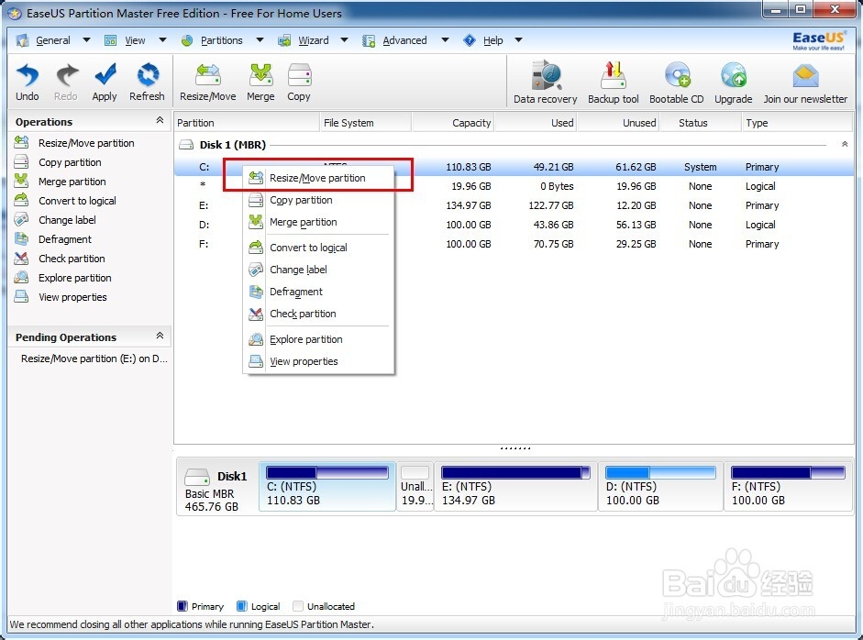Select the F: (NTFS) block in the disk map
The height and width of the screenshot is (640, 863).
point(788,487)
